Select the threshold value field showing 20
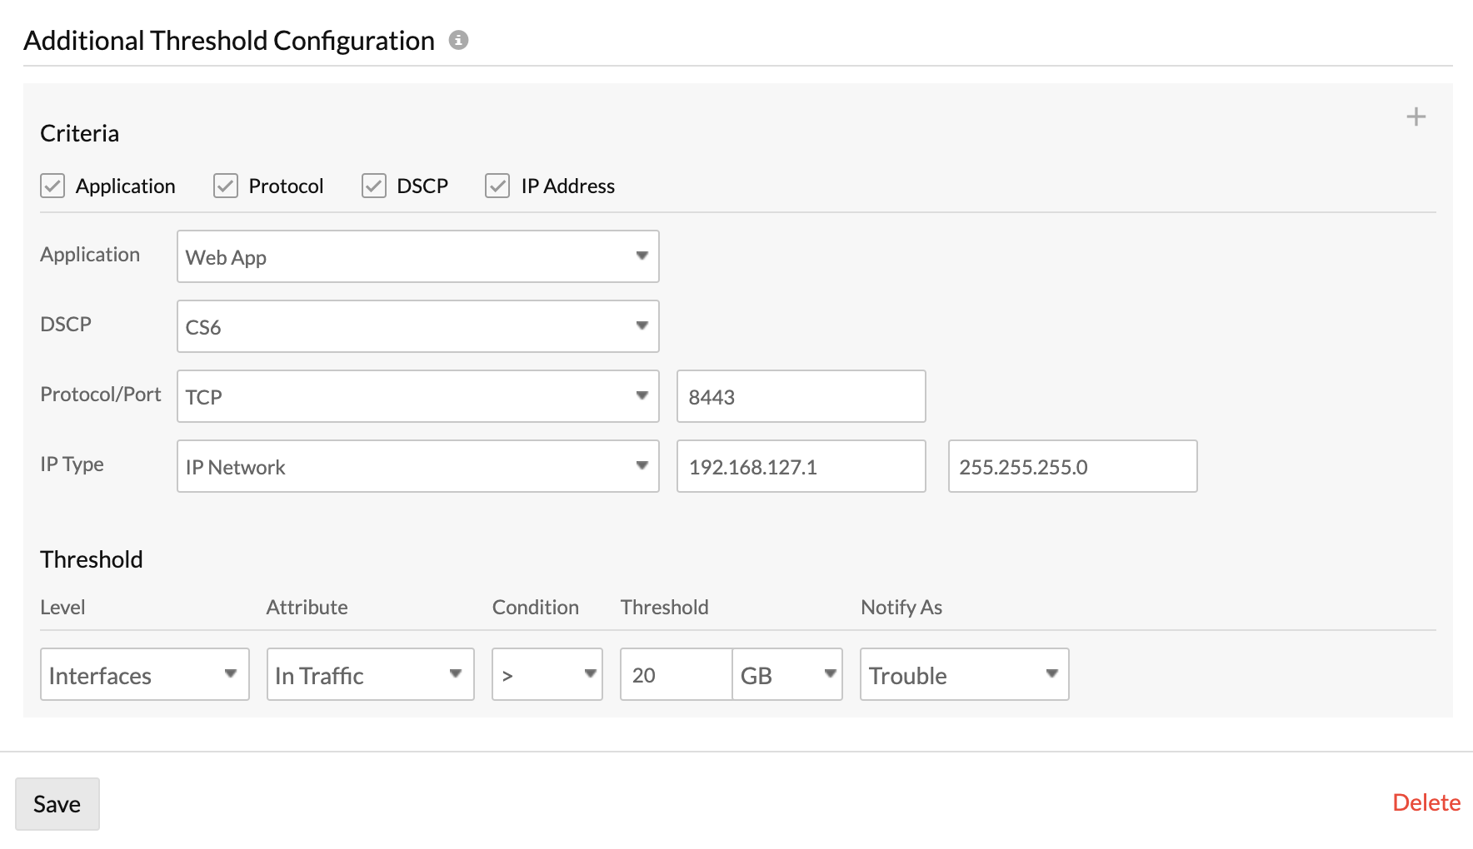The height and width of the screenshot is (849, 1473). tap(675, 675)
